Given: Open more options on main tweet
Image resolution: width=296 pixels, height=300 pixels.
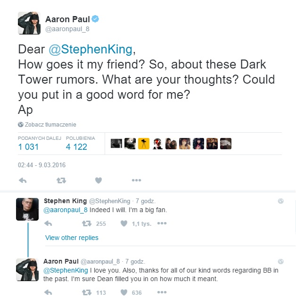Looking at the screenshot, I should coord(136,180).
